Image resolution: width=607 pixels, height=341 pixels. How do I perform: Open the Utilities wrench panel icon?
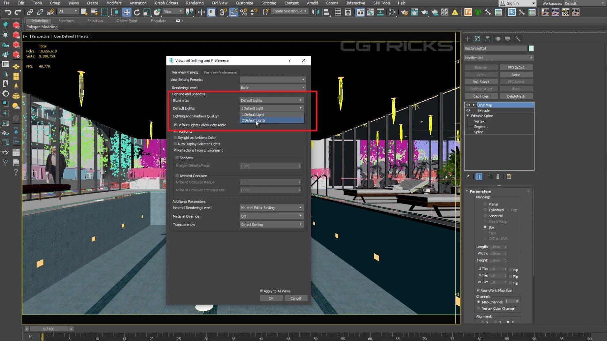(x=518, y=39)
